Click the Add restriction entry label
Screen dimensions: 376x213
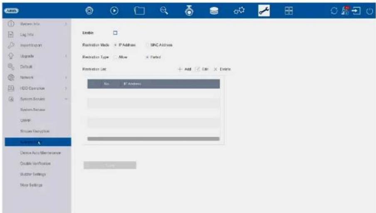(x=188, y=69)
